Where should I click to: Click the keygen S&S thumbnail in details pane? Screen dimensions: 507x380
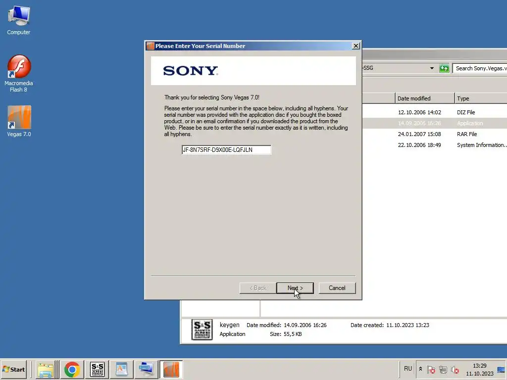click(202, 330)
